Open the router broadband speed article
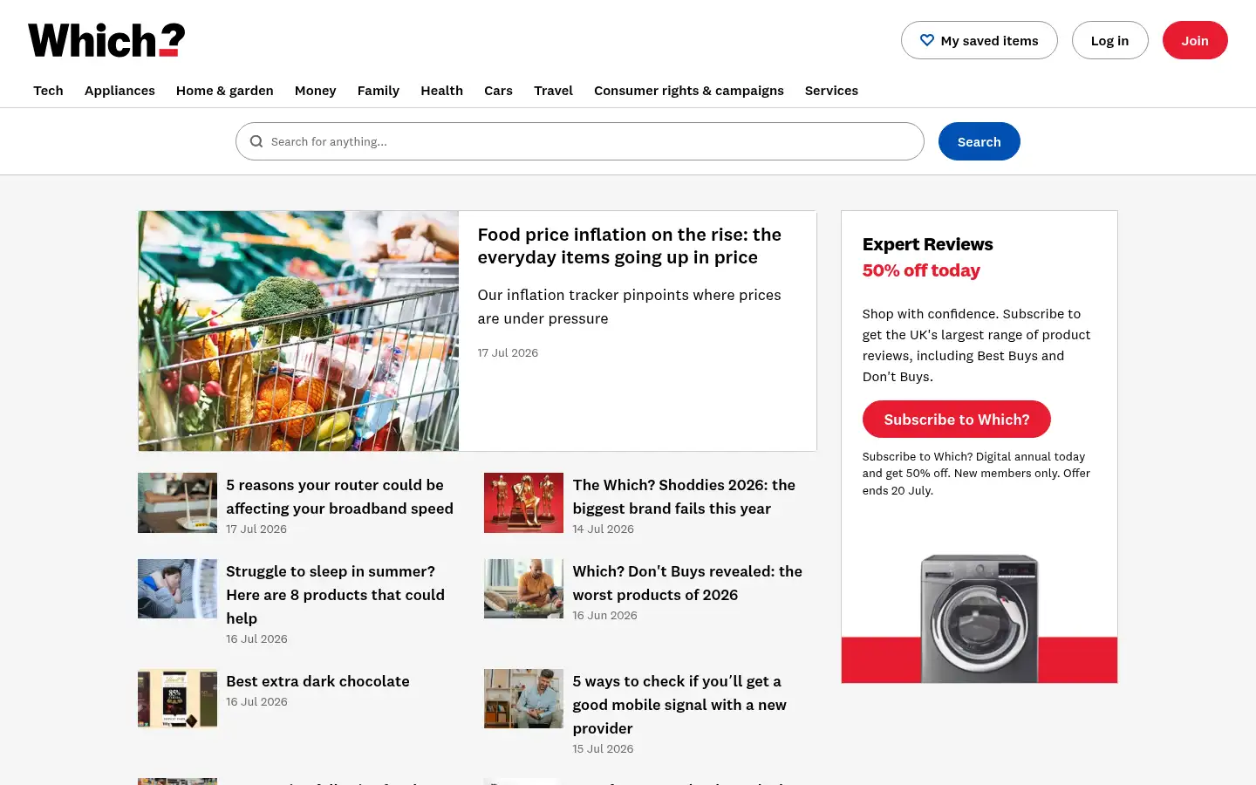The width and height of the screenshot is (1256, 785). [x=339, y=496]
